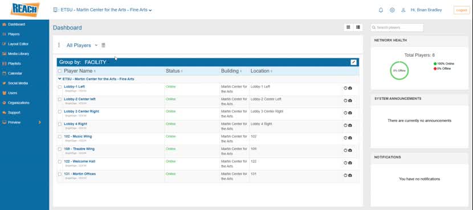Screen dimensions: 473x210
Task: Check the 122 - Welcome Hall checkbox
Action: click(x=60, y=162)
